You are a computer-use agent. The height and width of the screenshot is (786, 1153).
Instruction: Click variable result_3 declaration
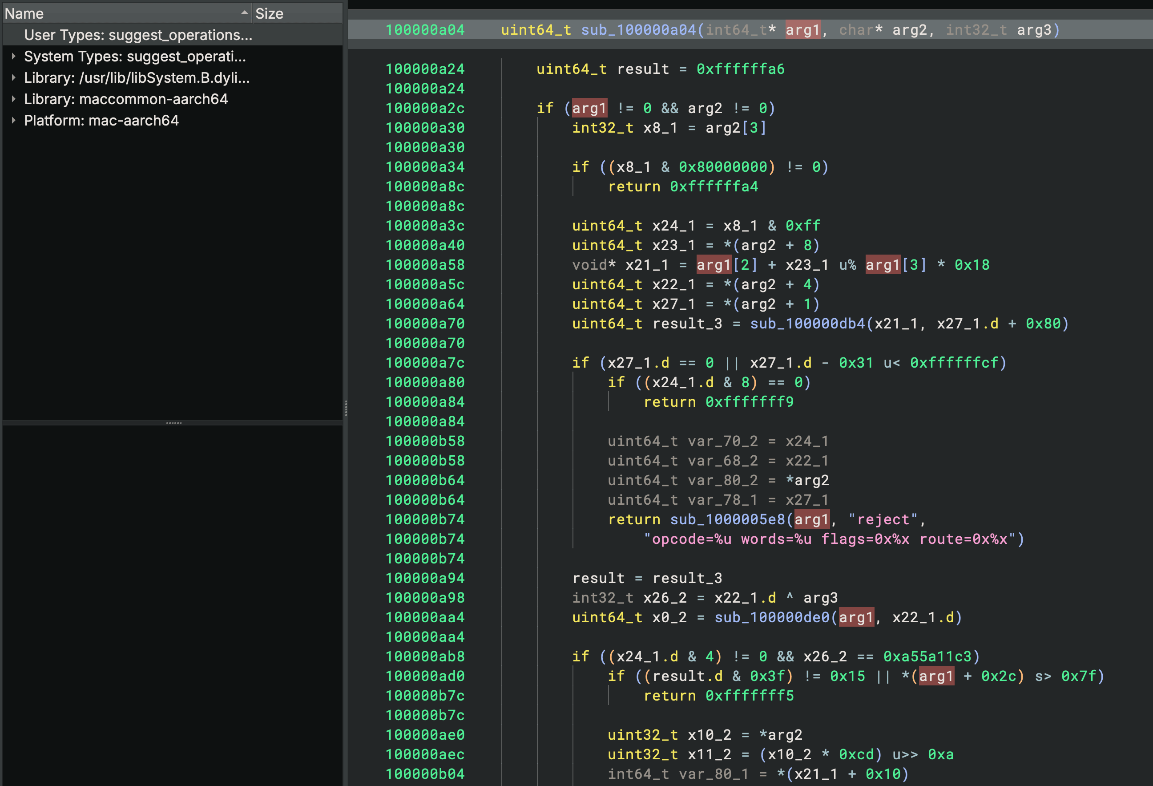pos(688,324)
